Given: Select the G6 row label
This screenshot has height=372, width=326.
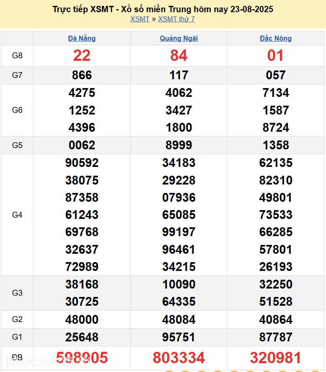Looking at the screenshot, I should coord(17,110).
